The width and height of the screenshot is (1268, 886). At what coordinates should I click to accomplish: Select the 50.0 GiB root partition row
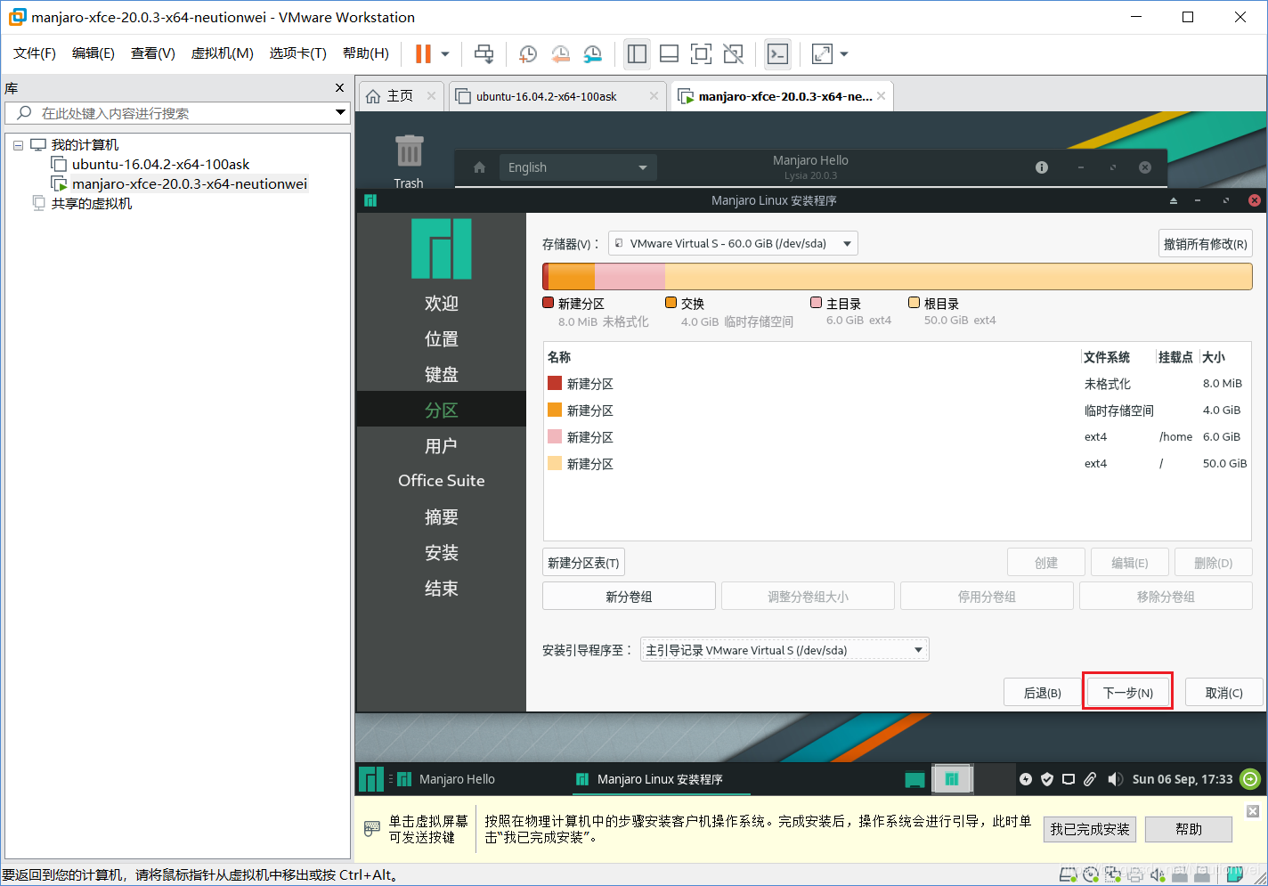click(896, 464)
